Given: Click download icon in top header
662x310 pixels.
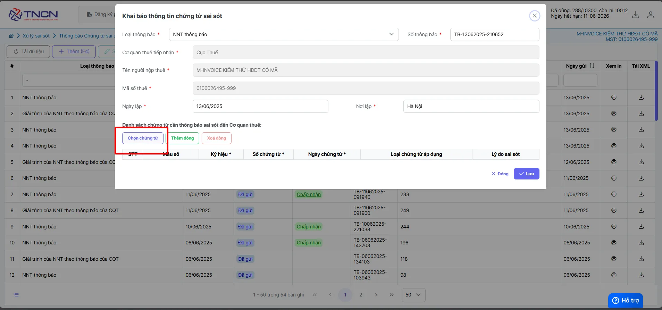Looking at the screenshot, I should [636, 15].
